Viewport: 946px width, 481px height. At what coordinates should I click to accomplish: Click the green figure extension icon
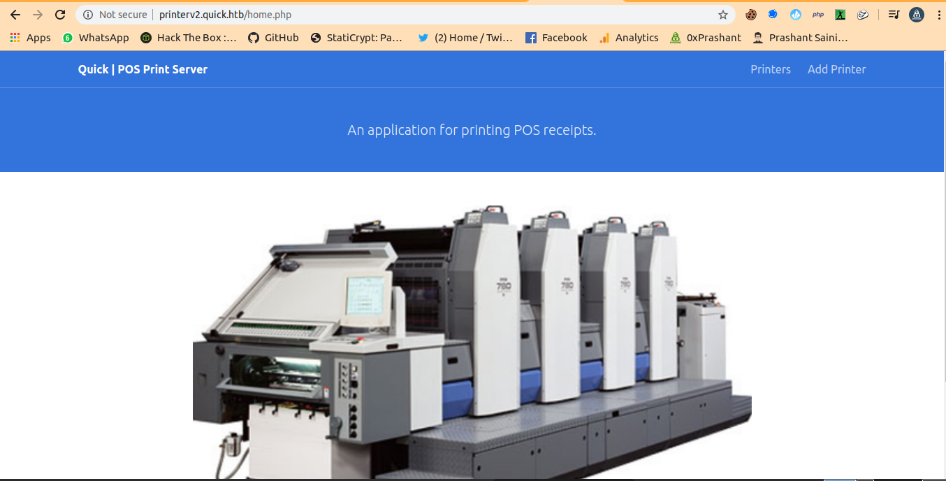841,15
